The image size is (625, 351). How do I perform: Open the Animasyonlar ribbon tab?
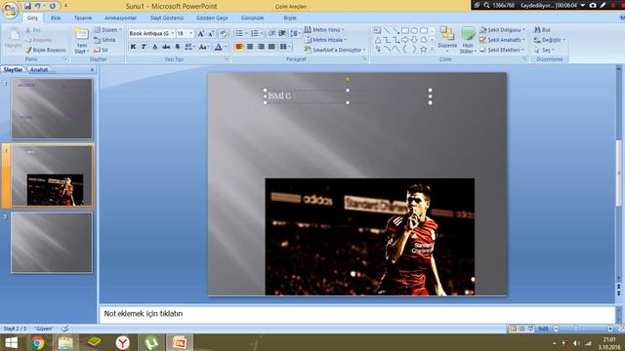point(120,18)
